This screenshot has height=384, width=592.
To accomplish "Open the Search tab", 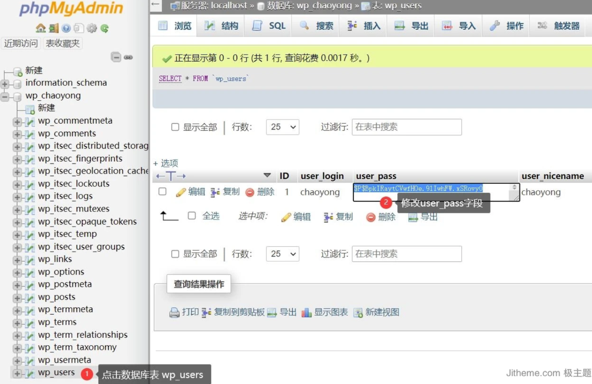I will pos(316,26).
